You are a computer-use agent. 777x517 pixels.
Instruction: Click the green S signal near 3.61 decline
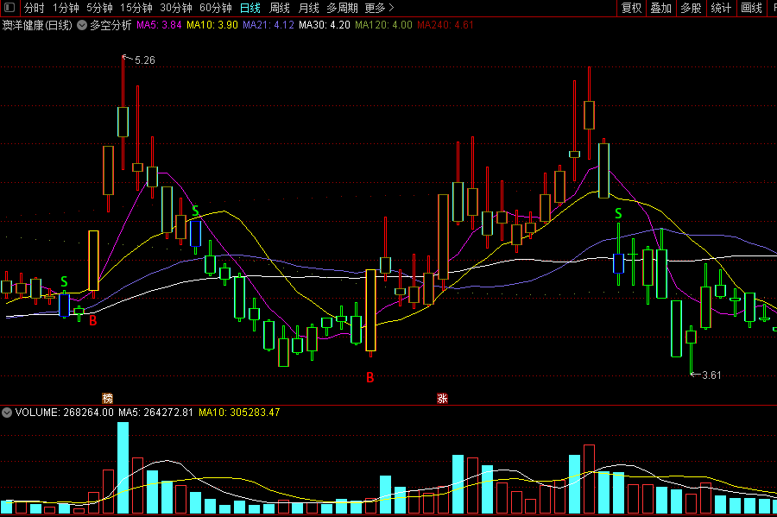(x=618, y=213)
